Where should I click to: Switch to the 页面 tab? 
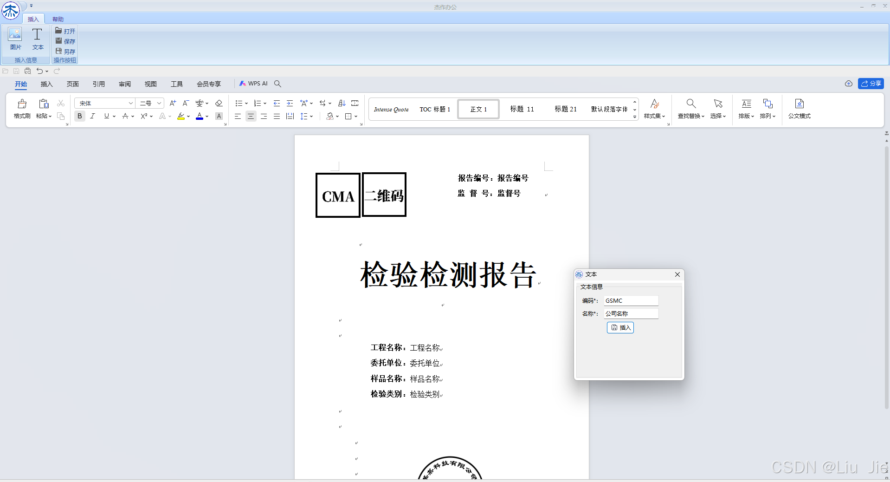pyautogui.click(x=73, y=84)
